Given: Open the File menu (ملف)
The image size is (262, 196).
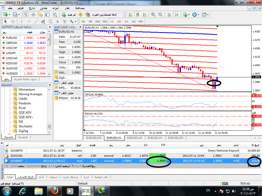Looking at the screenshot, I should tap(10, 8).
